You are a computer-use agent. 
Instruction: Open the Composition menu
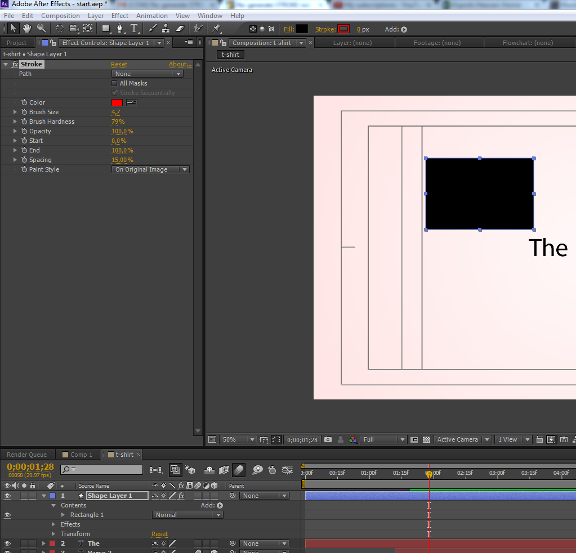pos(60,16)
